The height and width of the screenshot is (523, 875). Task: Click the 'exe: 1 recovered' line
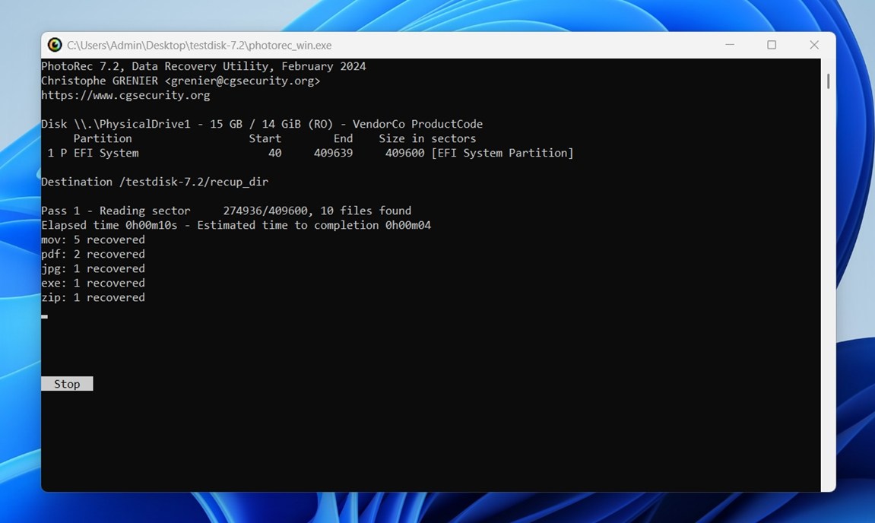point(93,284)
